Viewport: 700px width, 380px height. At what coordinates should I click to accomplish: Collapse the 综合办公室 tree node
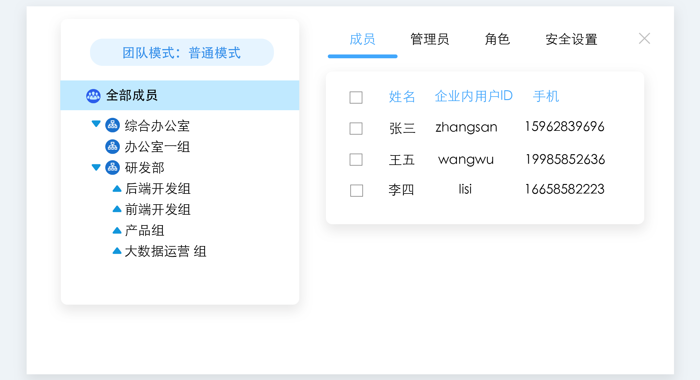point(96,123)
